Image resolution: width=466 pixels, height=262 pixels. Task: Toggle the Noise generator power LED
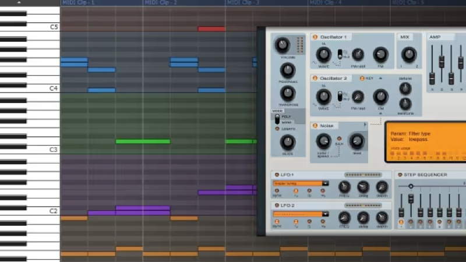[315, 126]
